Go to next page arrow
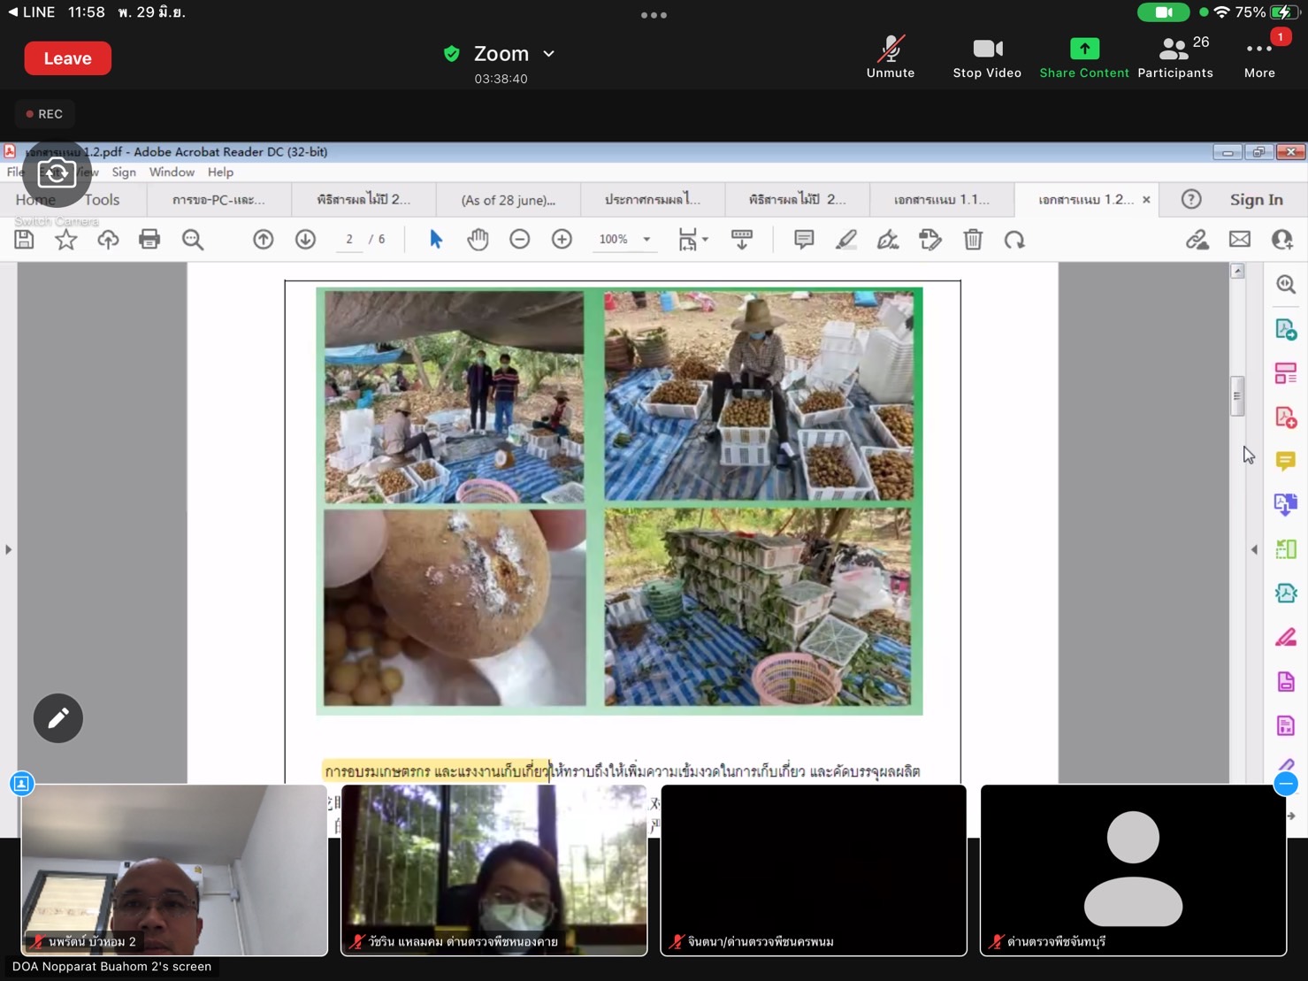Screen dimensions: 1308x981 coord(305,240)
